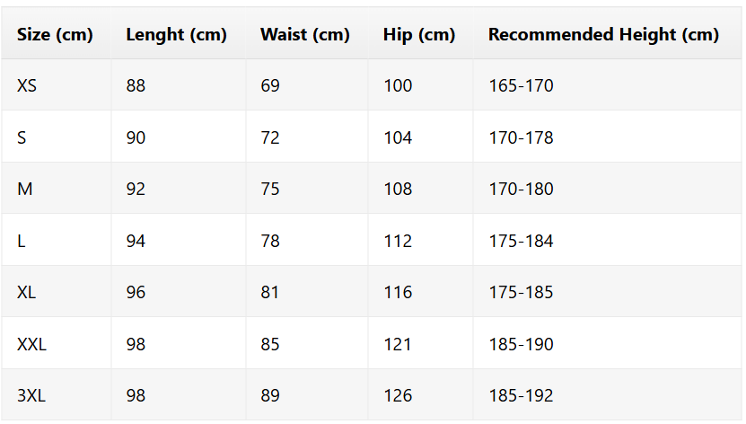Select the XS size cell
The width and height of the screenshot is (746, 424).
pyautogui.click(x=27, y=85)
